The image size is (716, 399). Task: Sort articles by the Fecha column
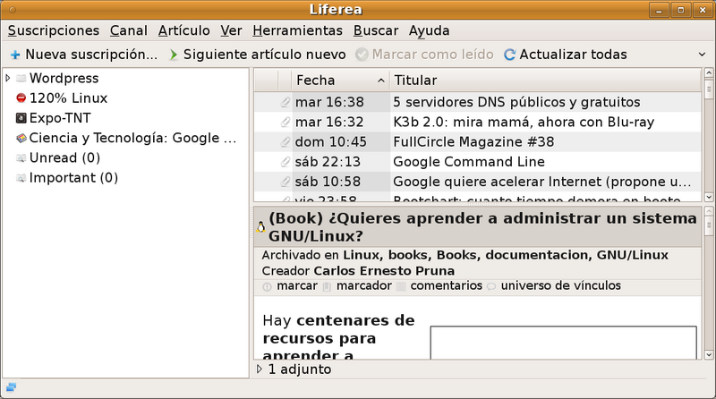340,80
